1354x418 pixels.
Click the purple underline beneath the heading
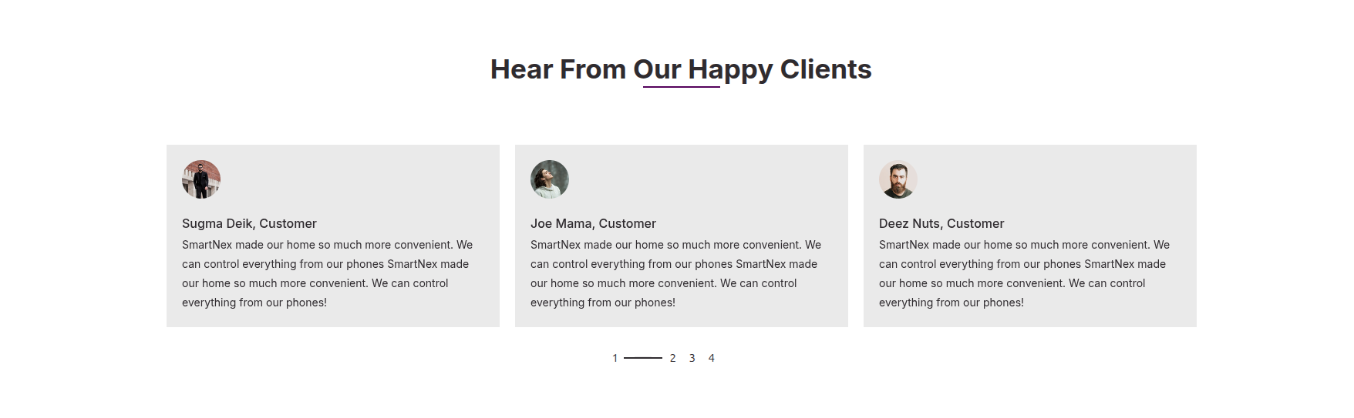(x=682, y=87)
